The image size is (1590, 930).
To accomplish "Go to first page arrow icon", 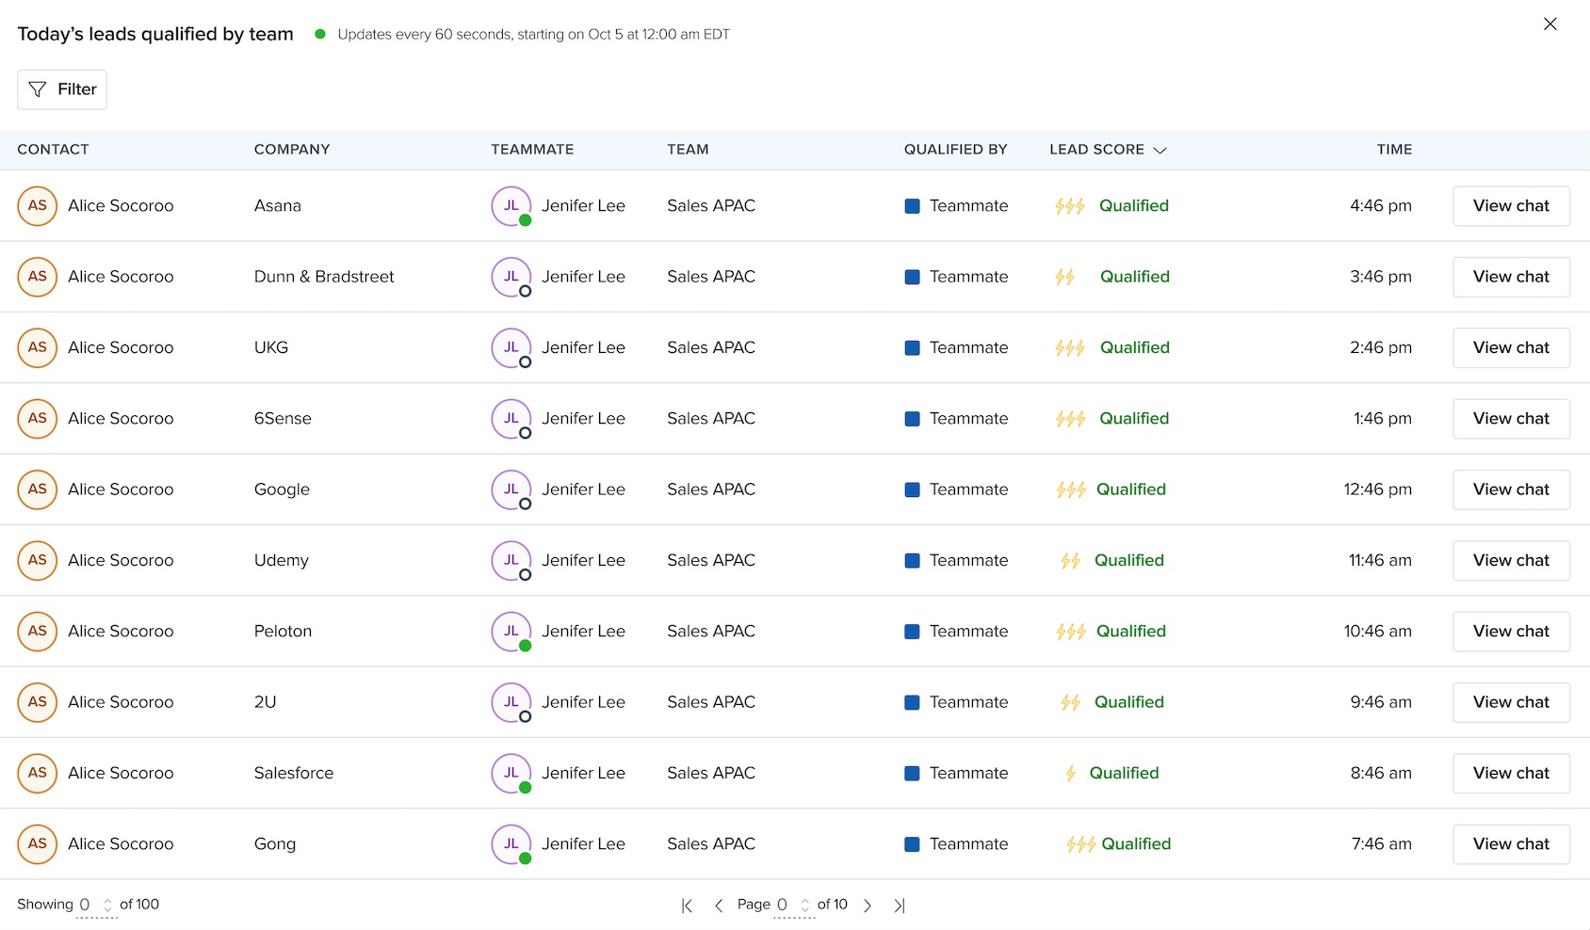I will point(688,906).
